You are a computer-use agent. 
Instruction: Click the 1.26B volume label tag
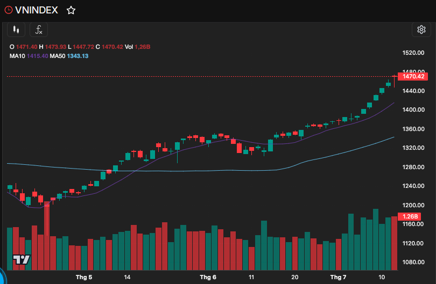(410, 216)
